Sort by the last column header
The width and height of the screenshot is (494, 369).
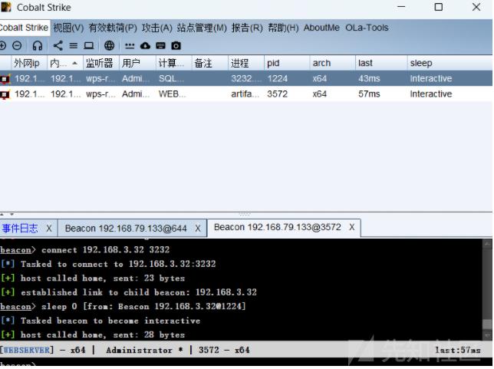tap(381, 64)
